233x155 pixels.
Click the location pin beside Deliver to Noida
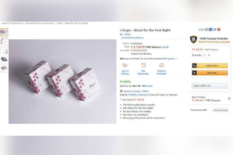point(121,91)
